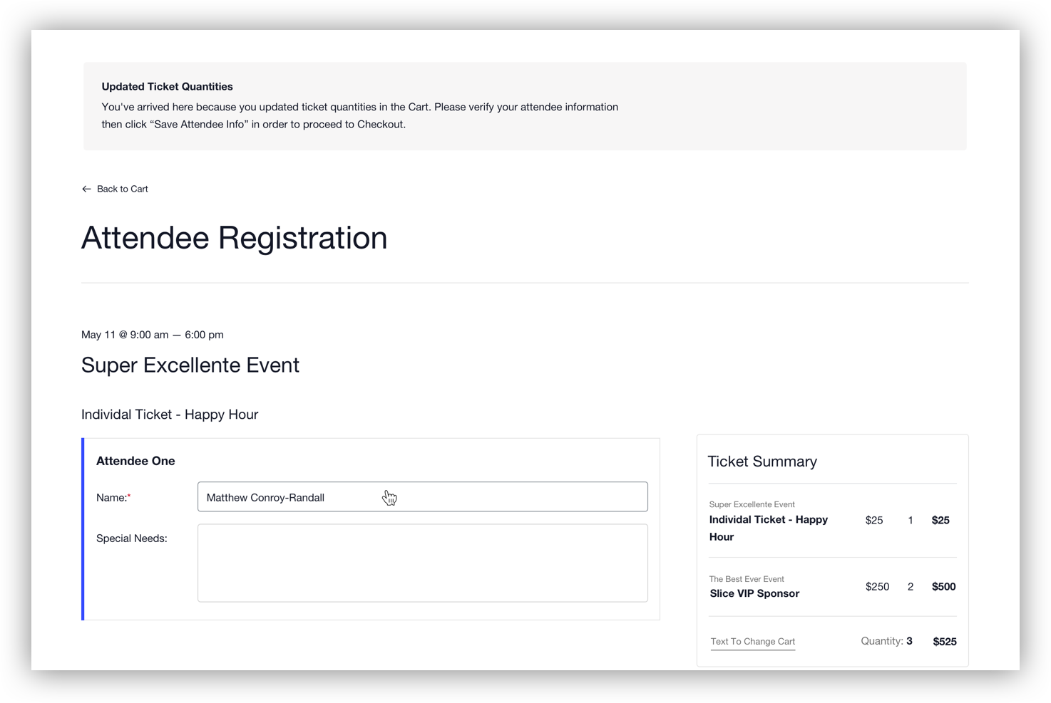Image resolution: width=1051 pixels, height=703 pixels.
Task: Click into the Special Needs text area
Action: coord(422,563)
